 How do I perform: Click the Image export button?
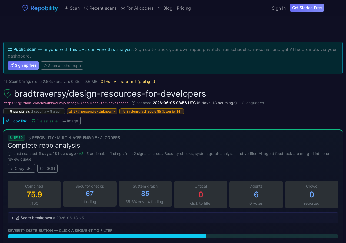pyautogui.click(x=70, y=121)
